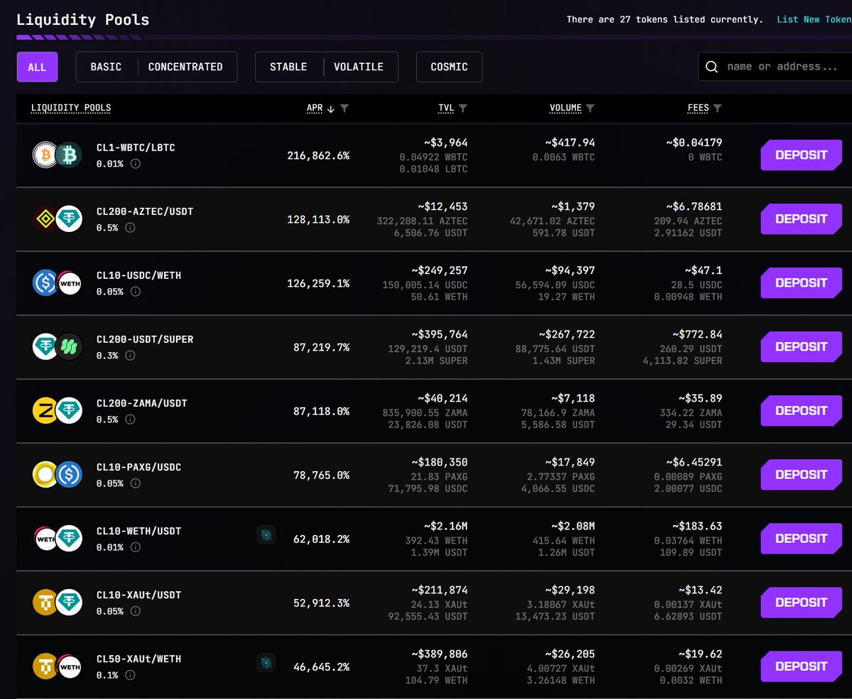
Task: Click the search magnifier icon
Action: [711, 67]
